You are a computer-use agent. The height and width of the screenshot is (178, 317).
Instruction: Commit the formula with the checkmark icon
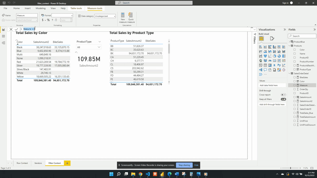click(x=17, y=29)
